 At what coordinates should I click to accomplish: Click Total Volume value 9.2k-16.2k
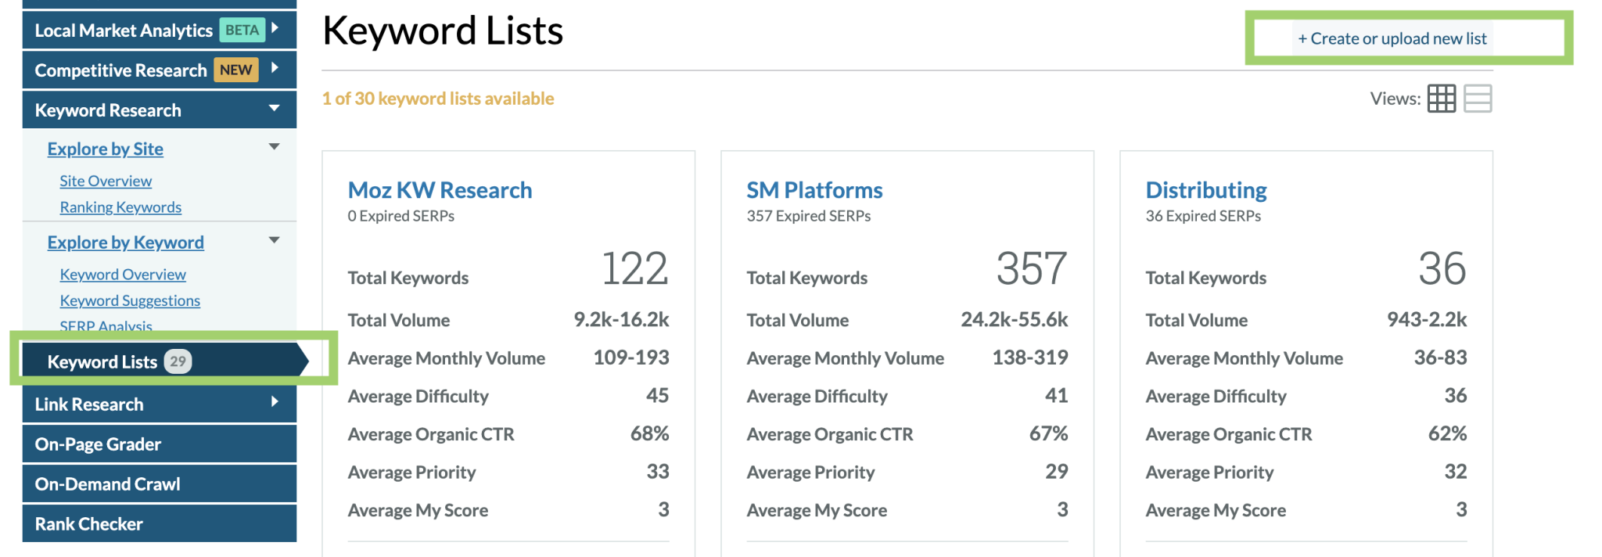tap(621, 319)
